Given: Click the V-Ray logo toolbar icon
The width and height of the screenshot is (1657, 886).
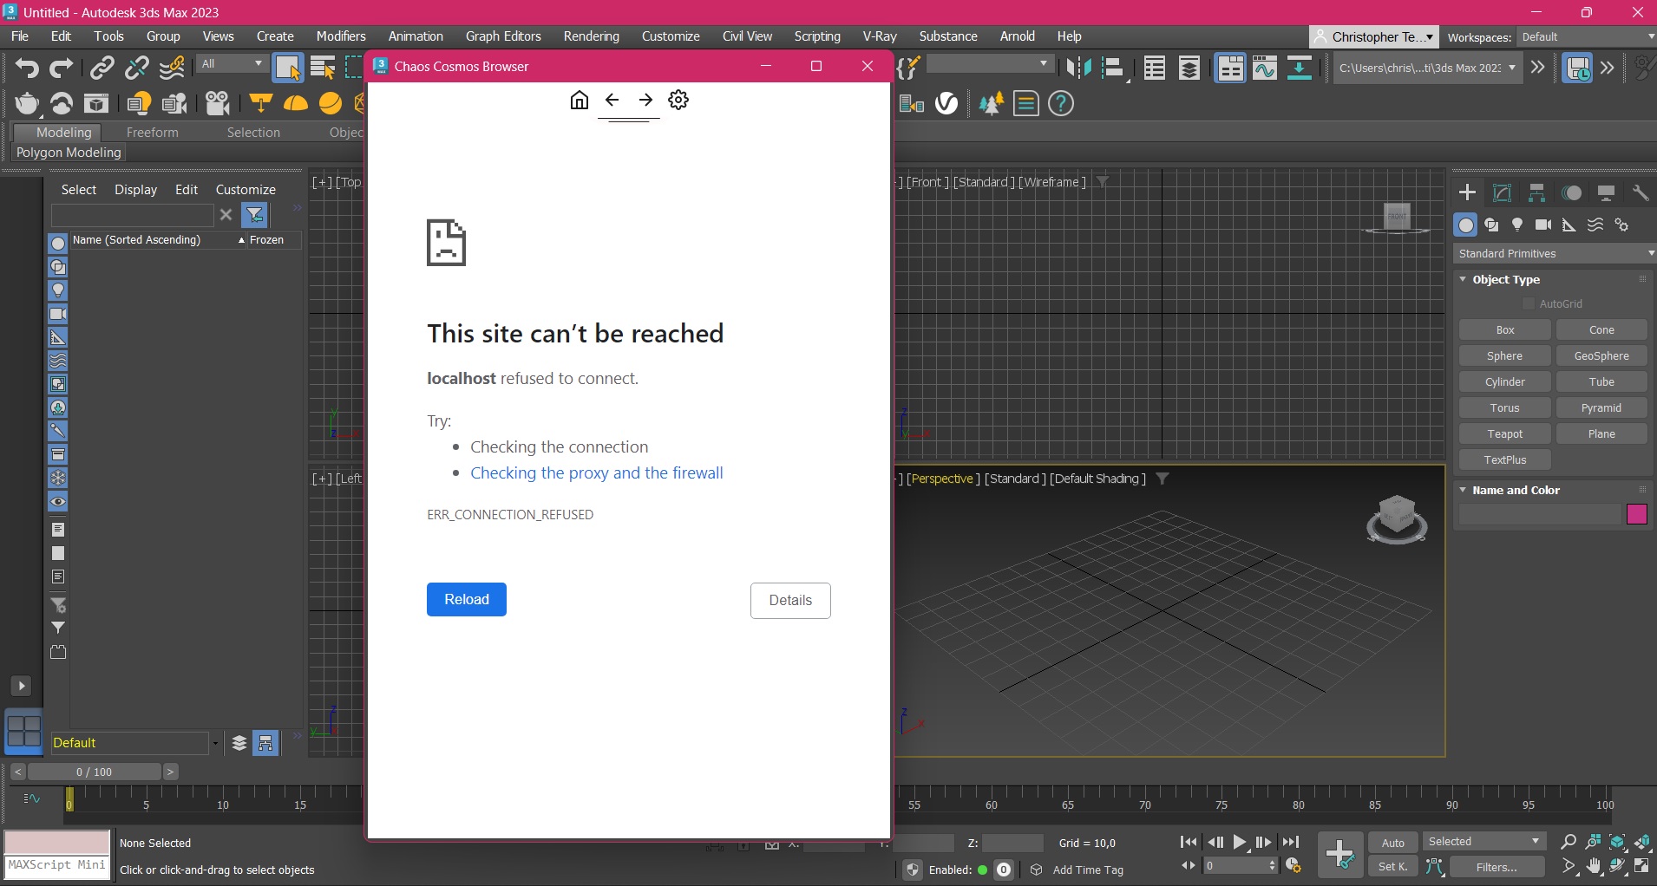Looking at the screenshot, I should point(947,104).
